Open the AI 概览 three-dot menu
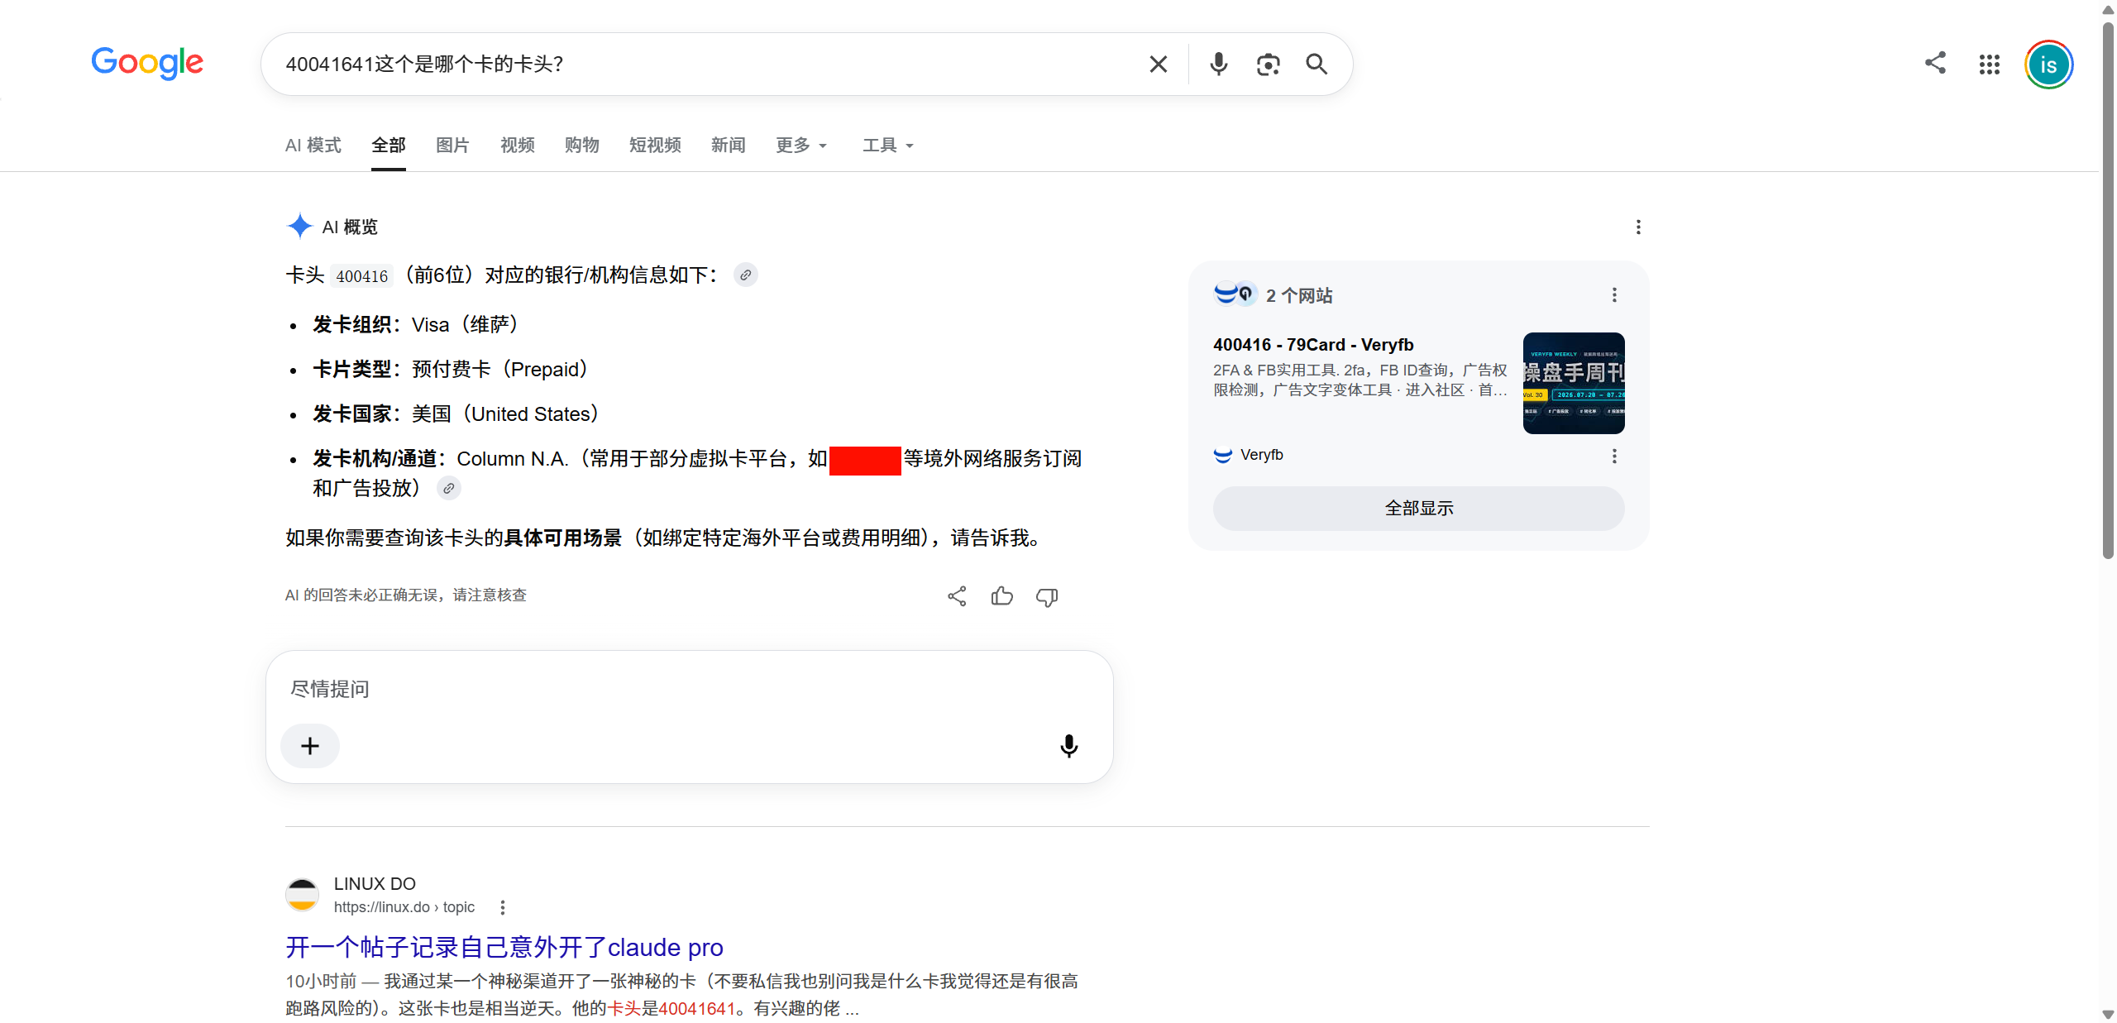The height and width of the screenshot is (1023, 2117). [x=1638, y=227]
